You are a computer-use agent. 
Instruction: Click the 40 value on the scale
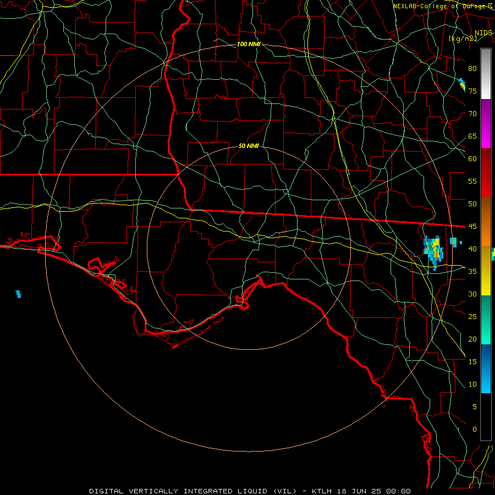pyautogui.click(x=472, y=249)
